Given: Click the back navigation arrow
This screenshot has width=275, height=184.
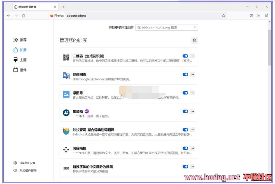Looking at the screenshot, I should coord(9,16).
